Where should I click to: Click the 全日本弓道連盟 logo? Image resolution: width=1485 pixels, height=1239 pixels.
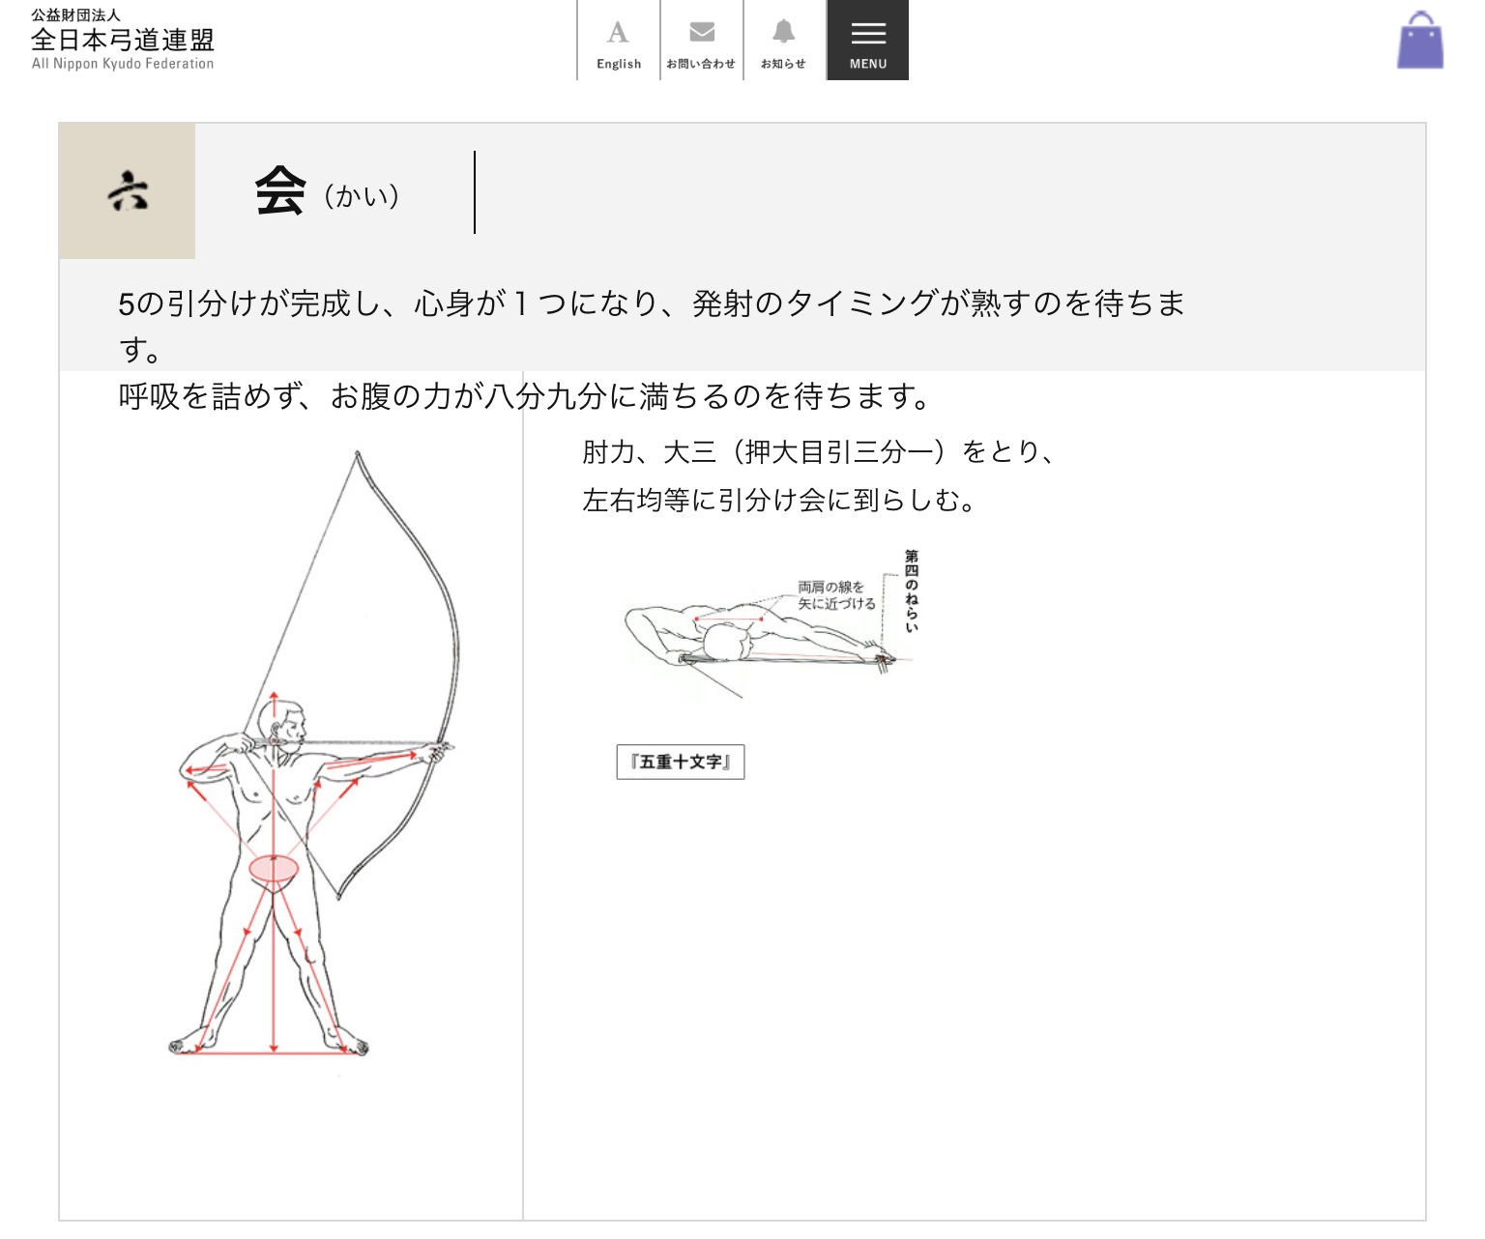point(123,40)
